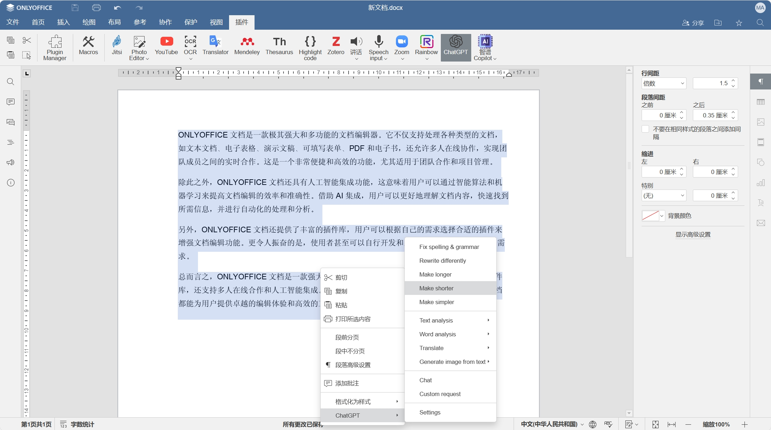Image resolution: width=771 pixels, height=430 pixels.
Task: Select Make shorter from ChatGPT menu
Action: [x=450, y=288]
